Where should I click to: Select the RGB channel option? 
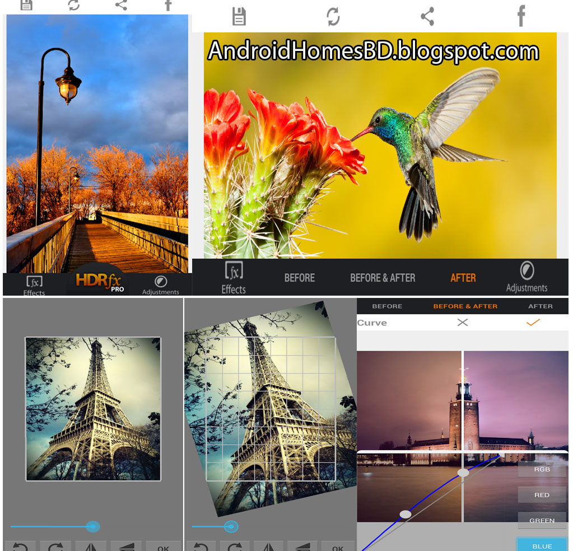click(541, 469)
